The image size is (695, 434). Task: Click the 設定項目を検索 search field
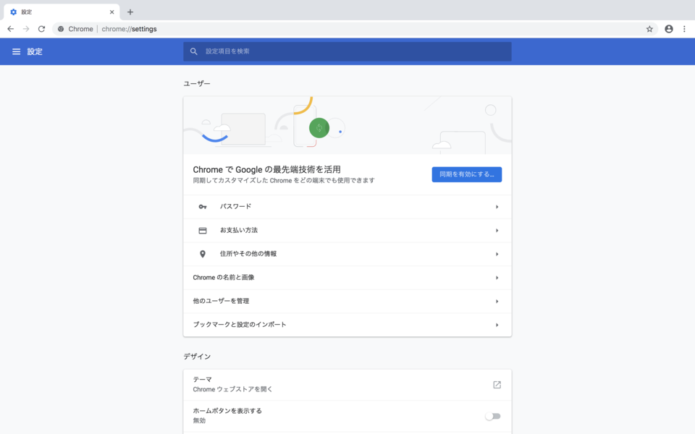[x=347, y=51]
